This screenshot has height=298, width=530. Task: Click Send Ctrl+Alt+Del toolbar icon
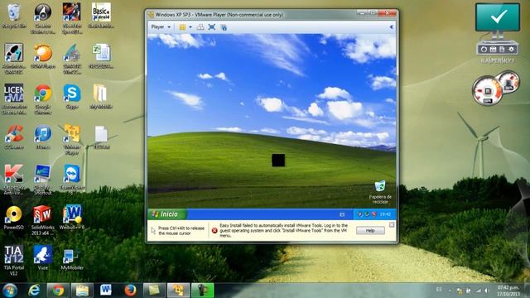pyautogui.click(x=200, y=27)
